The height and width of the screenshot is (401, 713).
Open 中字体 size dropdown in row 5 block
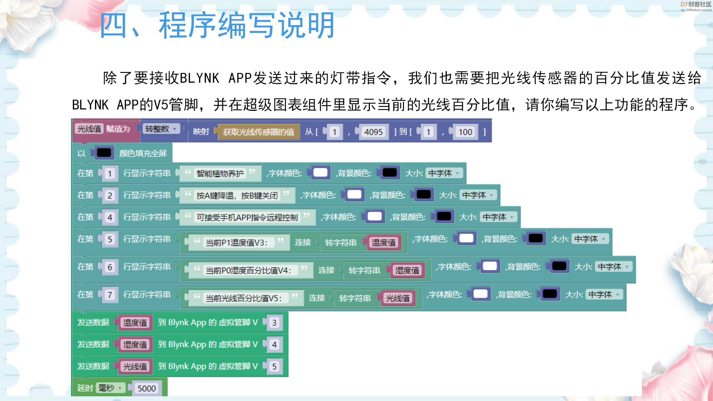click(x=590, y=239)
